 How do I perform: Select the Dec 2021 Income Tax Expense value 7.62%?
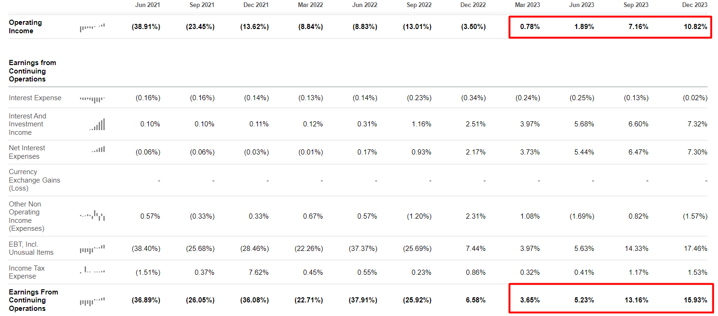point(258,272)
